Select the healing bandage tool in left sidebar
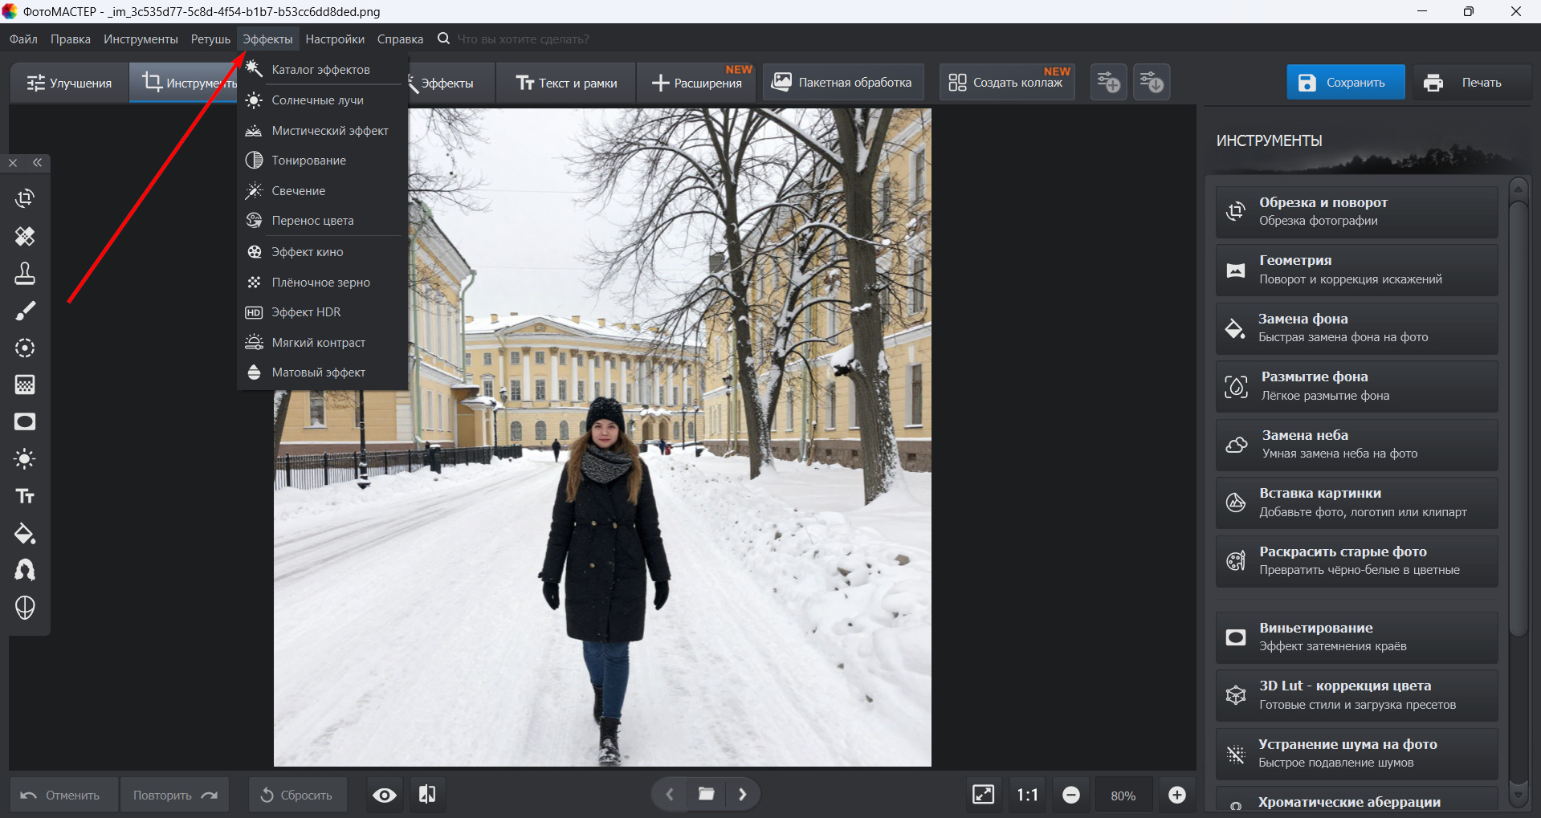Viewport: 1541px width, 818px height. point(25,236)
